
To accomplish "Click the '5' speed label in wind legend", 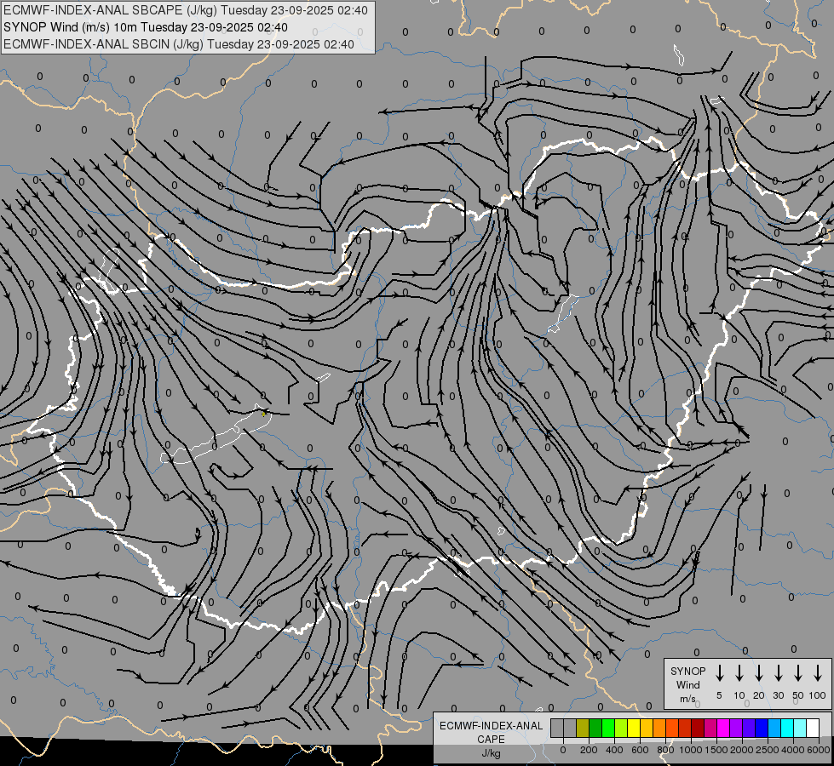I will [x=719, y=695].
